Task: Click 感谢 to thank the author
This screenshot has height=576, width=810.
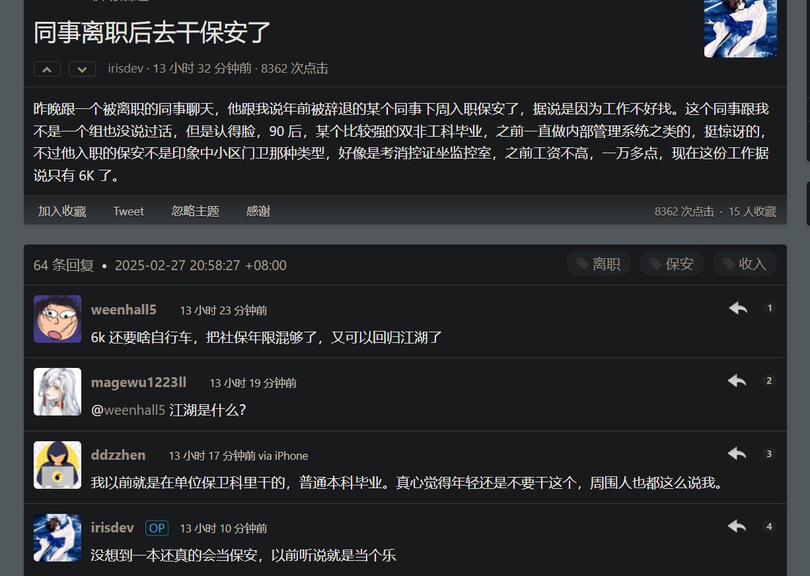Action: (258, 211)
